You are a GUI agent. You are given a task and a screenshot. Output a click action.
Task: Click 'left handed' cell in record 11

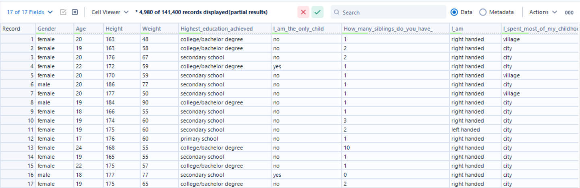475,130
